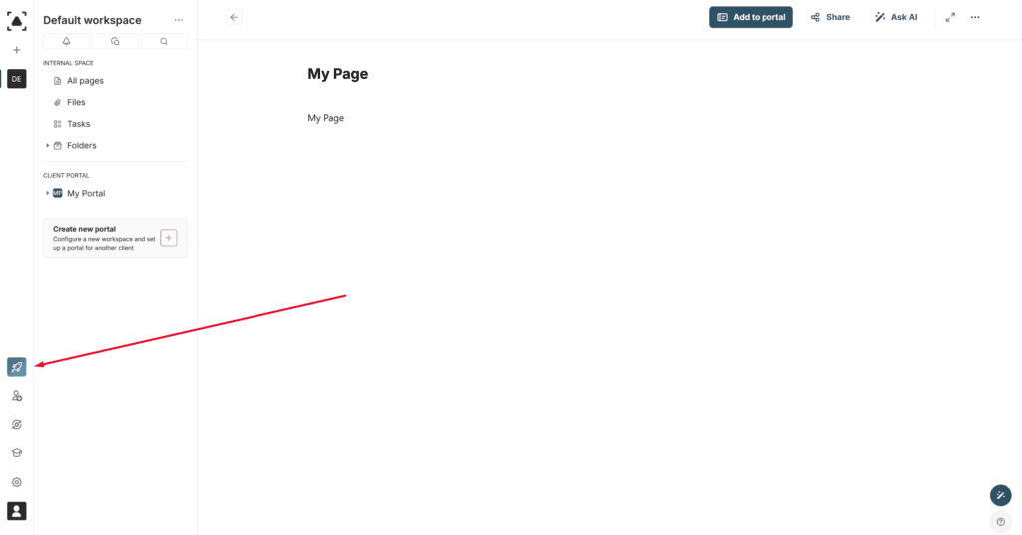Open the search magnifier button
Image resolution: width=1022 pixels, height=535 pixels.
click(x=164, y=41)
